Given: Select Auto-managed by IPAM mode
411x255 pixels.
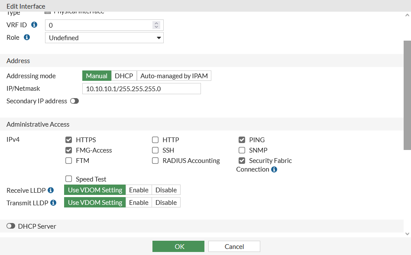Looking at the screenshot, I should pos(174,76).
